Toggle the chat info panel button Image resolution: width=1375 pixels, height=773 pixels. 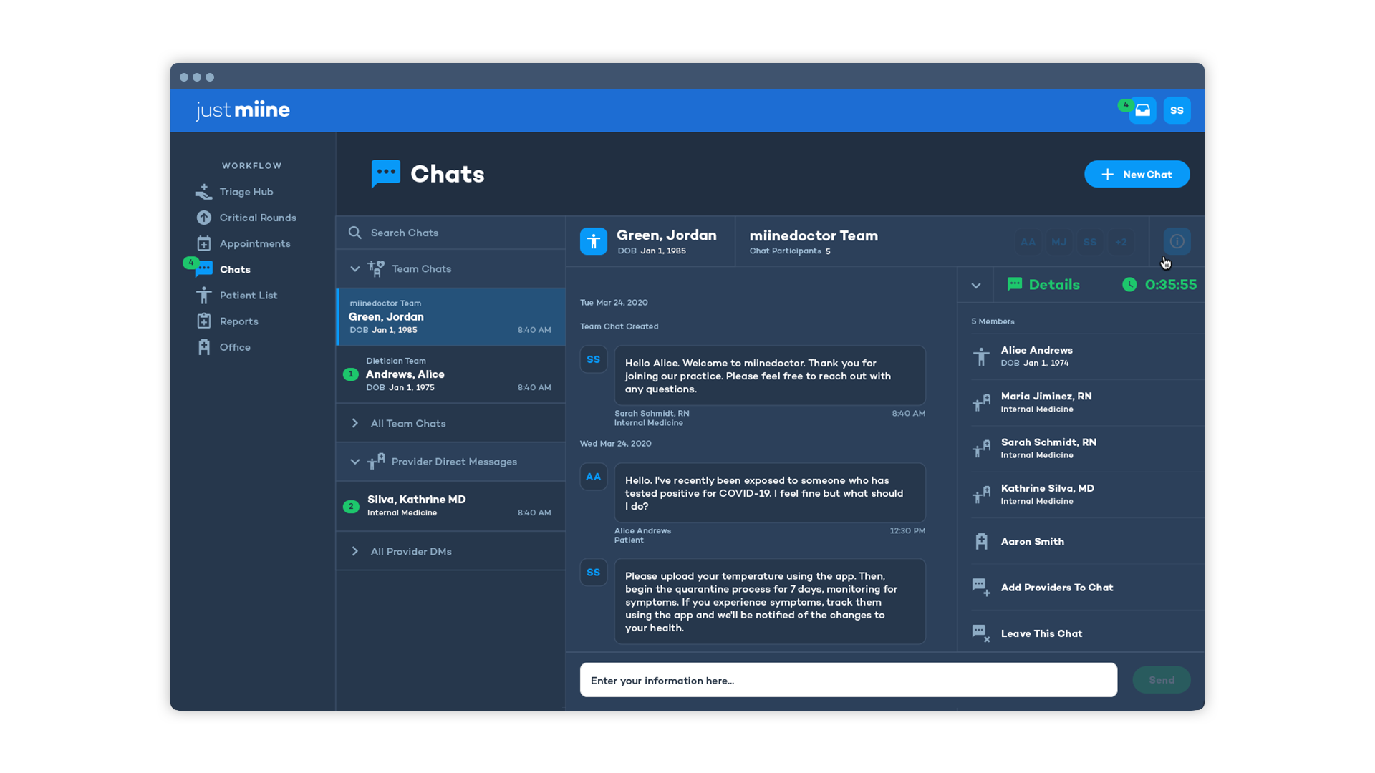(x=1177, y=242)
